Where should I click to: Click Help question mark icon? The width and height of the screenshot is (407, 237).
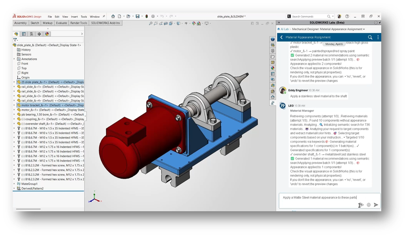pos(347,16)
